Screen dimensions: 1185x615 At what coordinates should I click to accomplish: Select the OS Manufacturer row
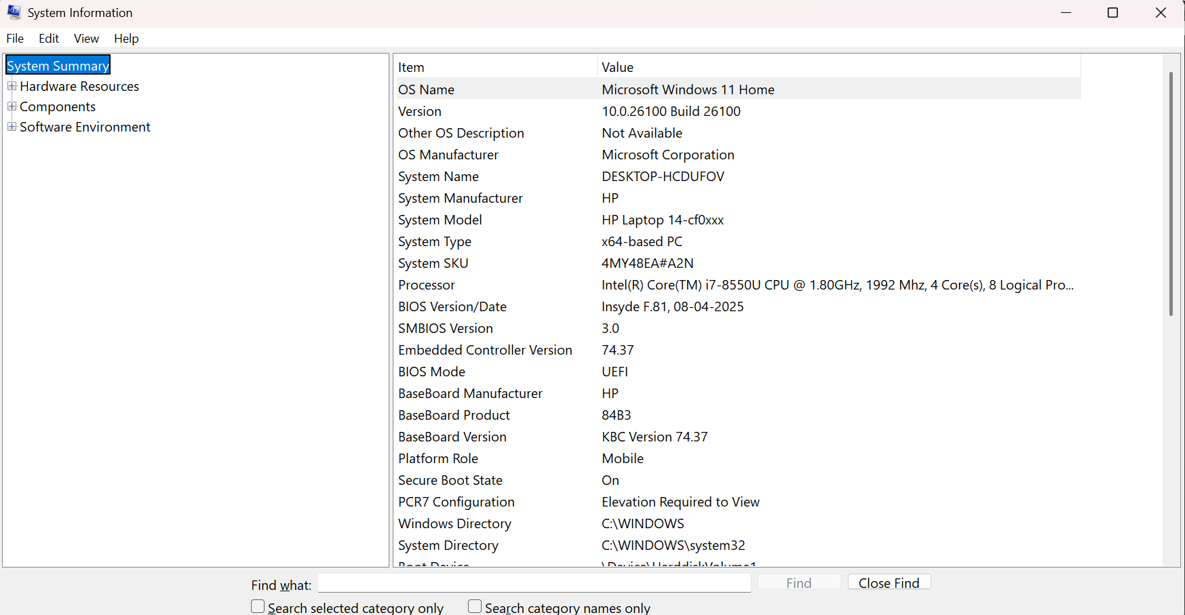pos(739,155)
